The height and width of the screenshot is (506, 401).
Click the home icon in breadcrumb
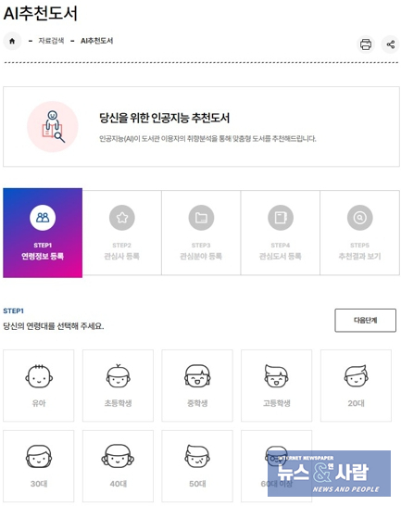(x=12, y=41)
